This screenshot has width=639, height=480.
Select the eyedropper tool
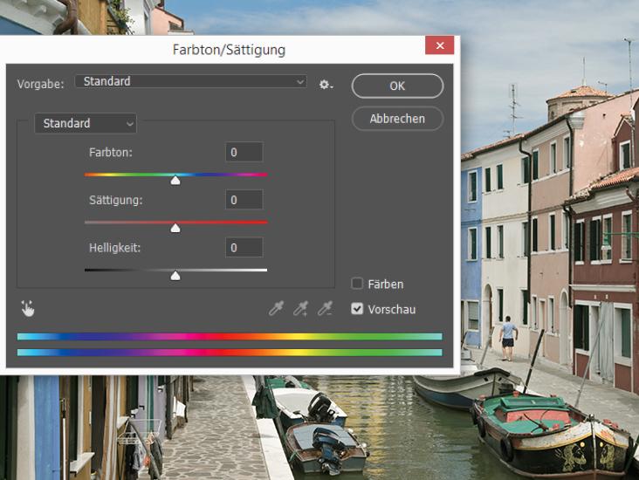click(x=276, y=308)
